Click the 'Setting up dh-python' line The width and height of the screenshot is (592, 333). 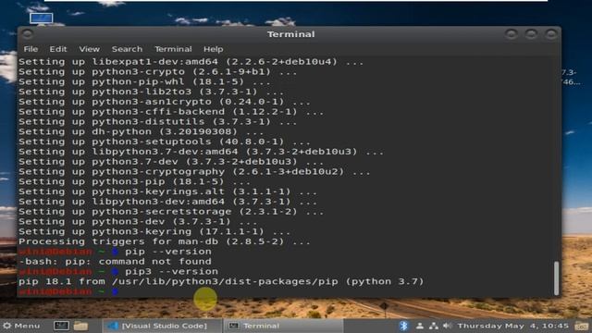[142, 131]
